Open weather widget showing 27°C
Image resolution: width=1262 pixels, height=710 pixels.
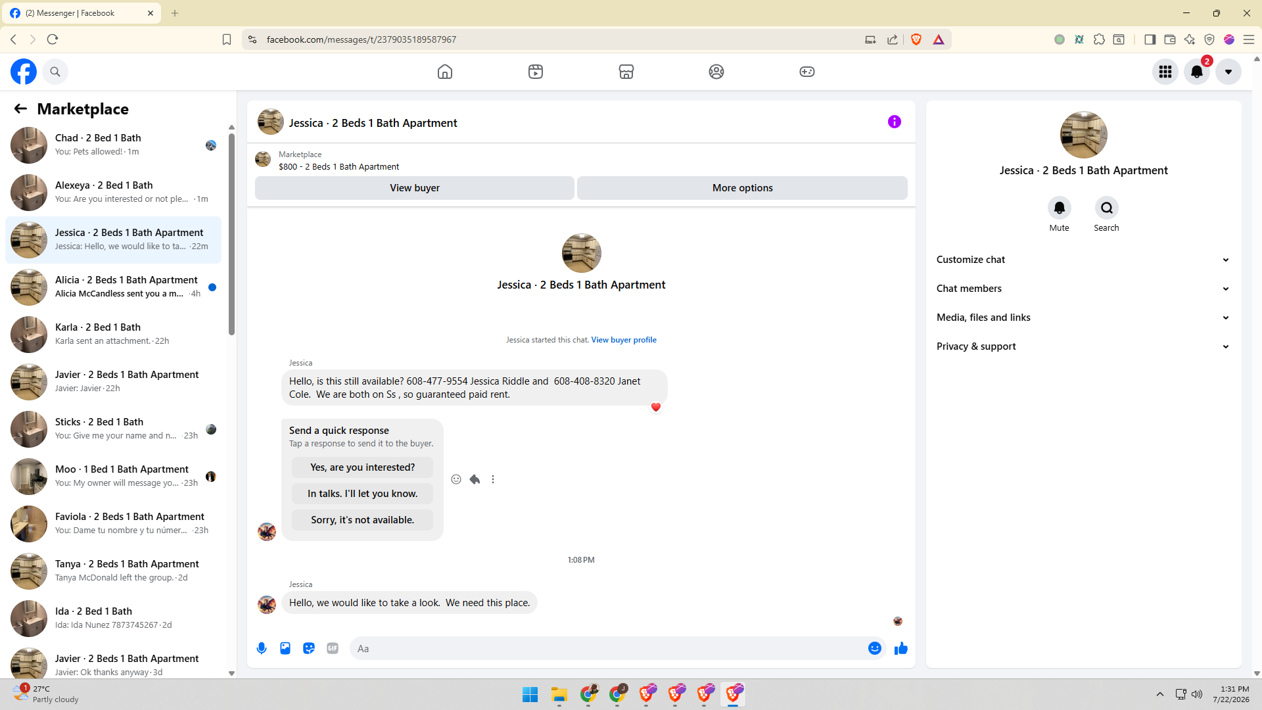46,694
